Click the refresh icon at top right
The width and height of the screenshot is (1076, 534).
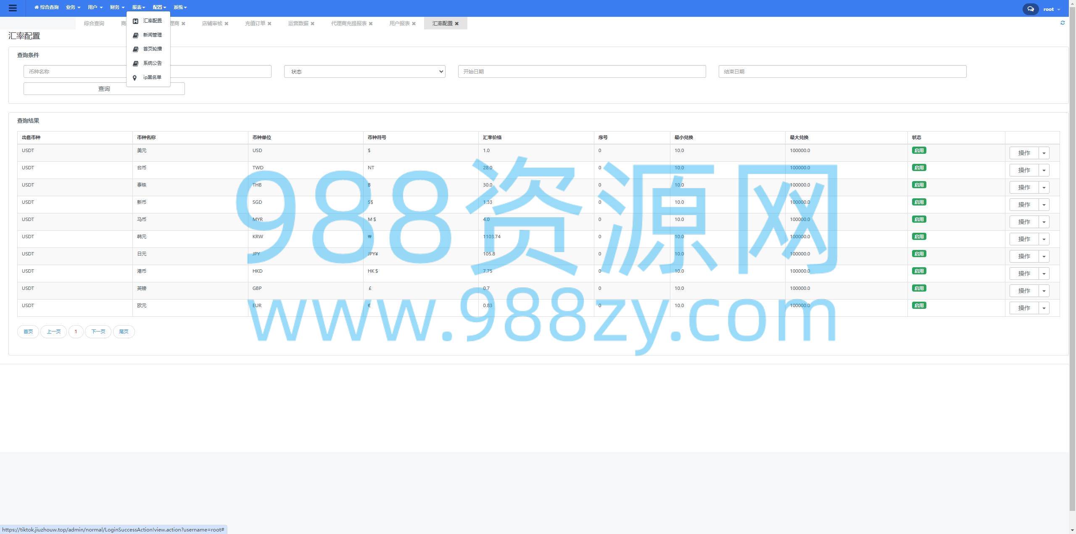click(1063, 23)
